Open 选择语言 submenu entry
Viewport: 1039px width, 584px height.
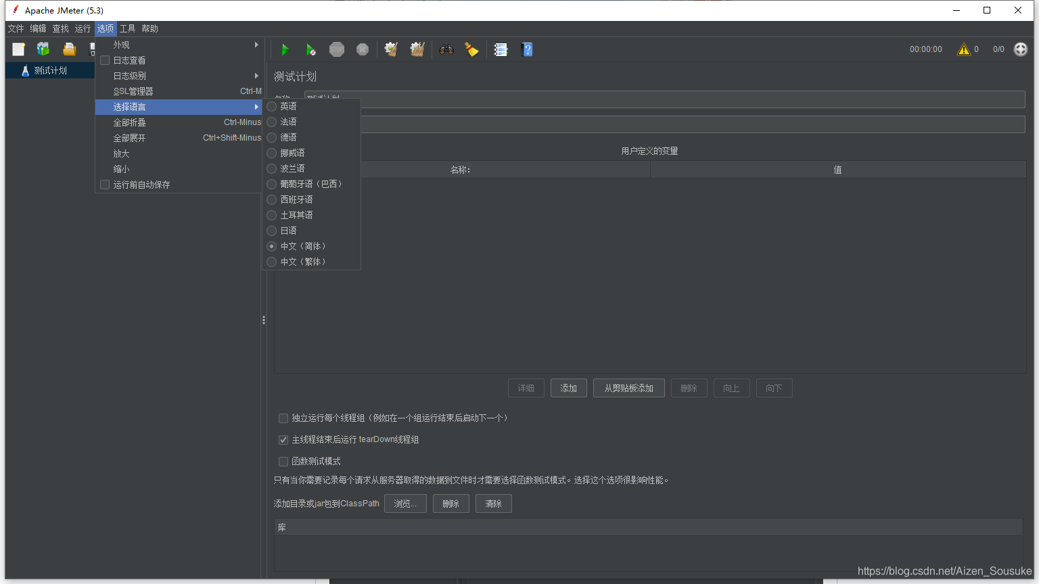pos(179,107)
